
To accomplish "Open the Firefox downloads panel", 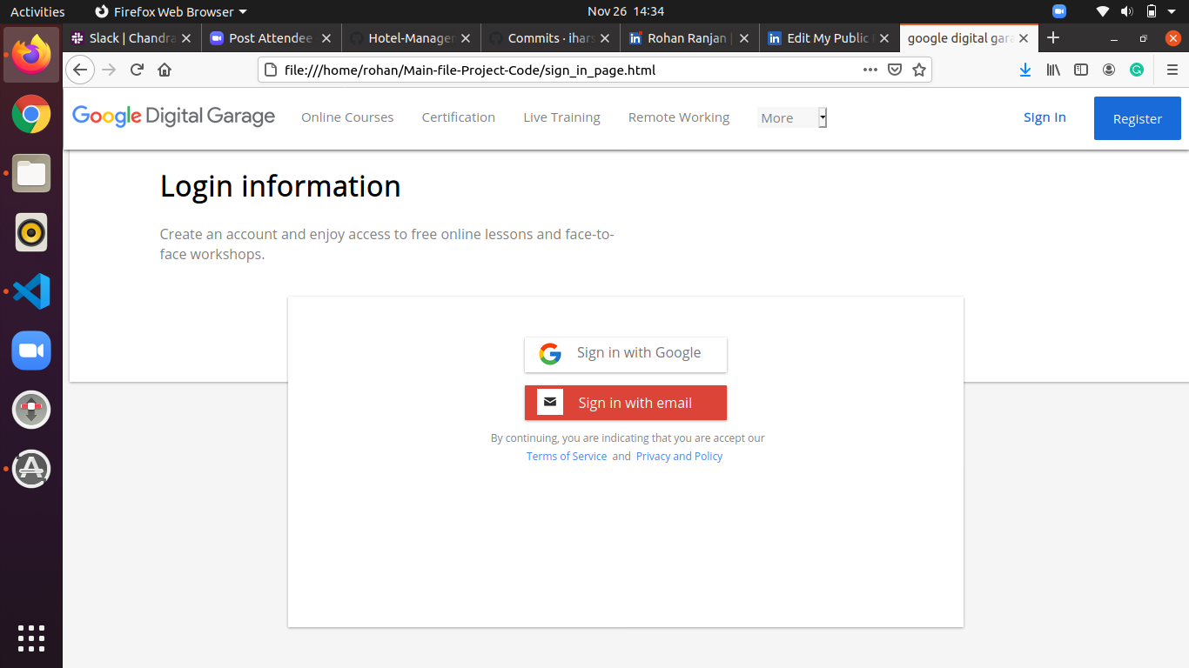I will [1025, 70].
